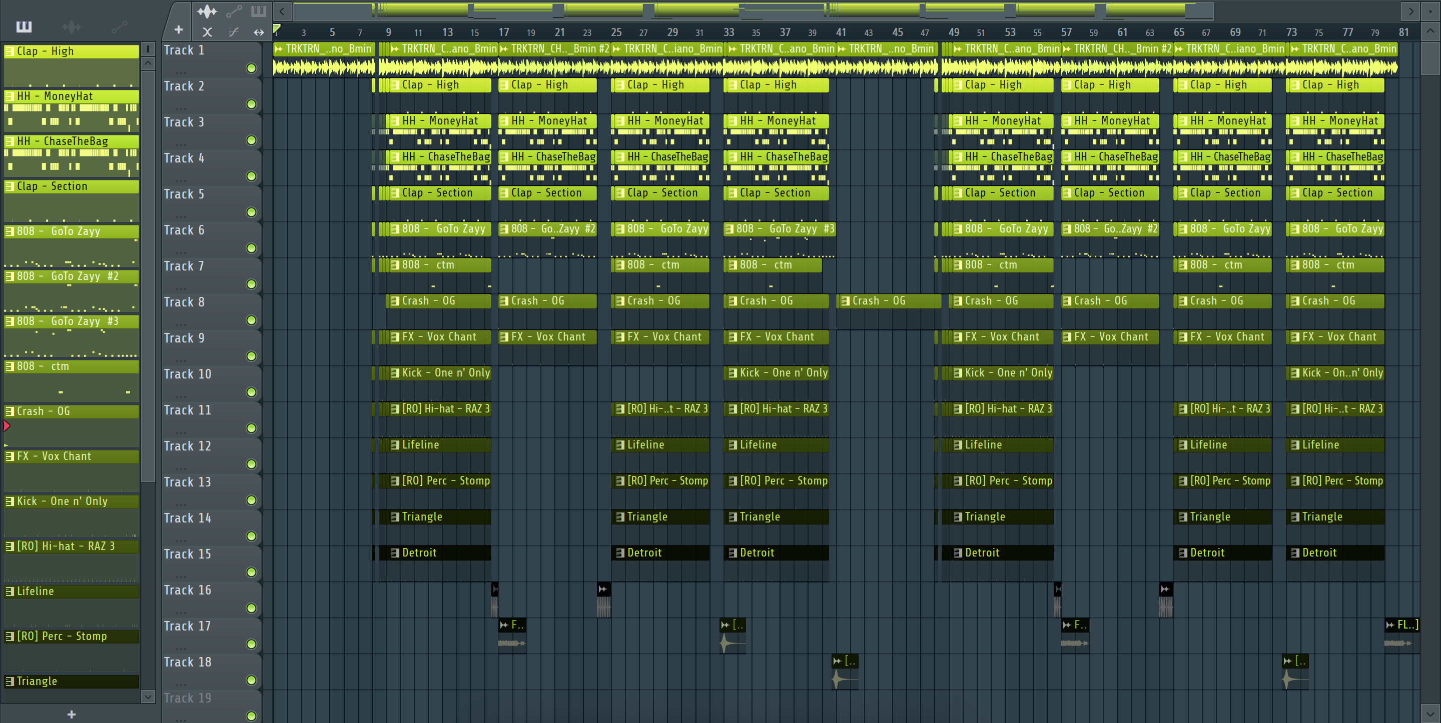Toggle the Track 4 mute switch
The image size is (1441, 723).
251,176
